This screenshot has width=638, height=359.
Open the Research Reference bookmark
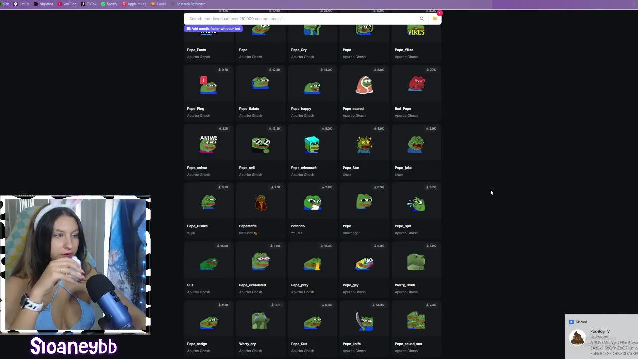[x=188, y=4]
